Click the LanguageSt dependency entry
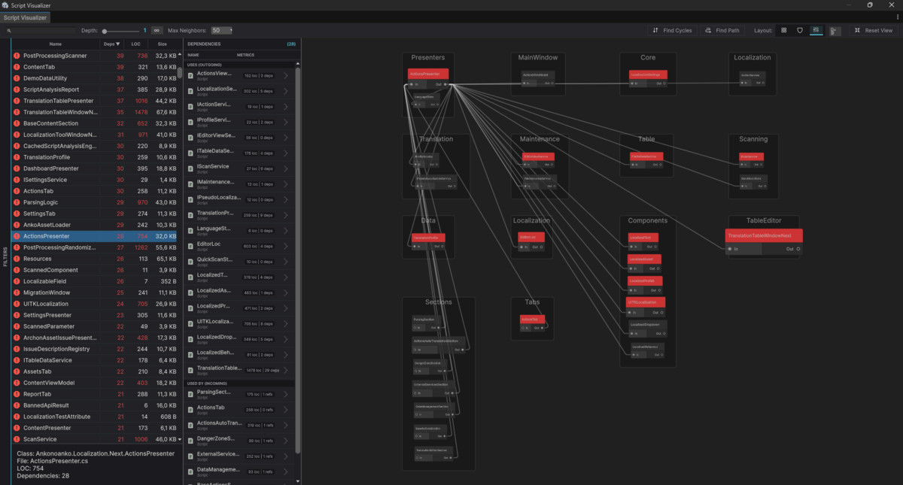The width and height of the screenshot is (903, 485). [x=239, y=230]
